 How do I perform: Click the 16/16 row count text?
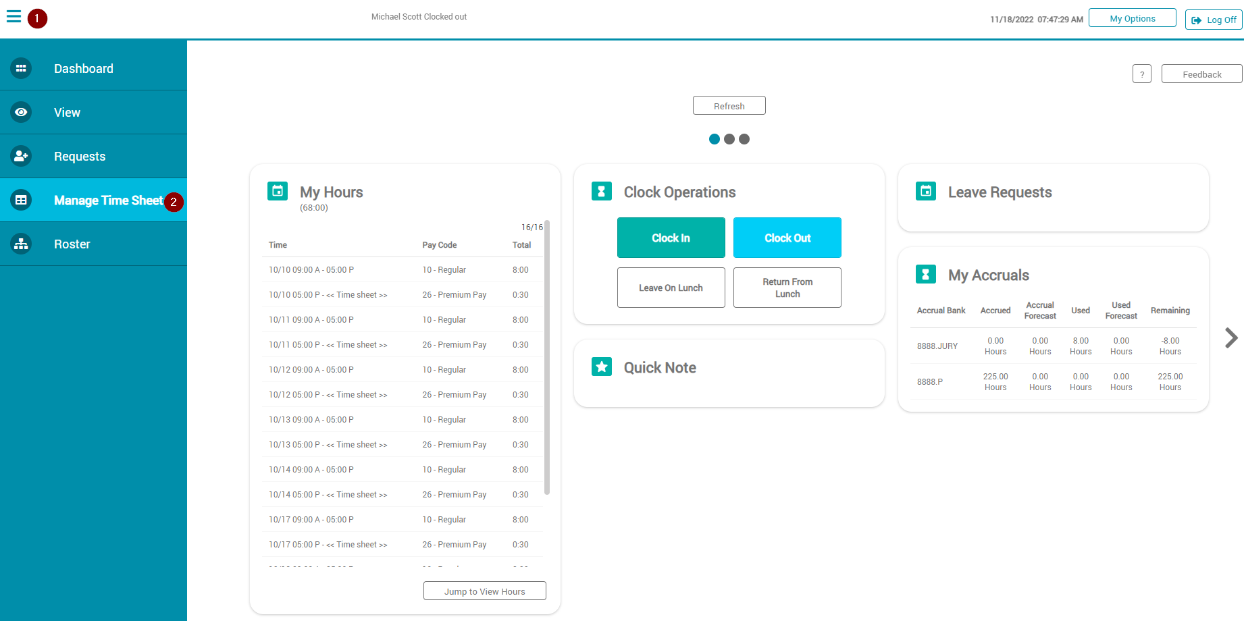point(532,227)
